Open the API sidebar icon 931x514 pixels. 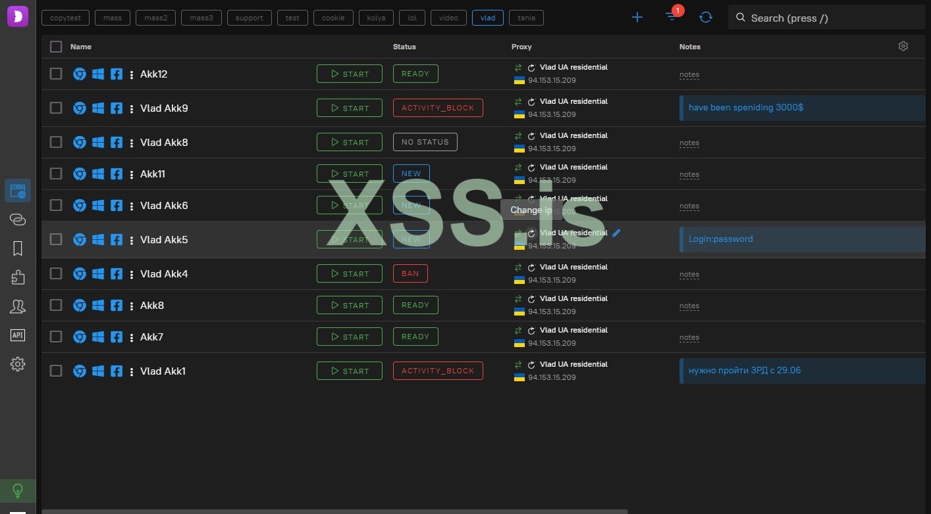pos(18,335)
